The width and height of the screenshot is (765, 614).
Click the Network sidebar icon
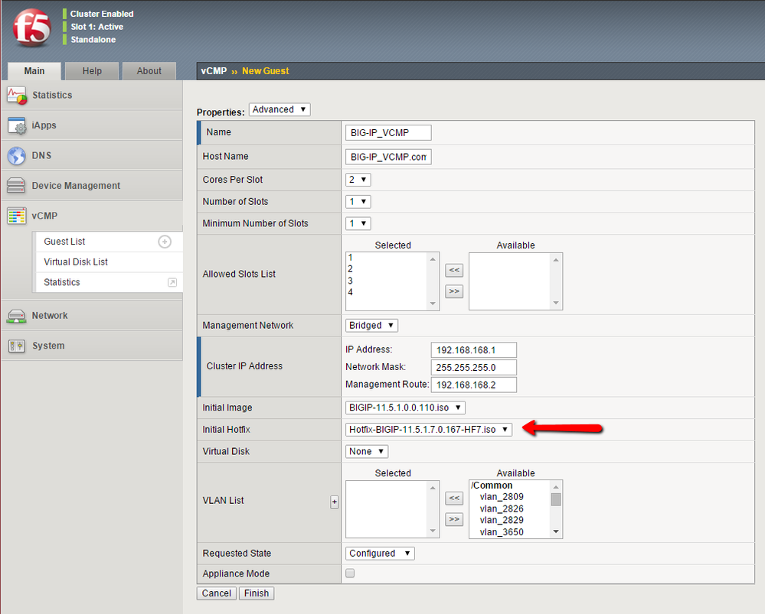17,316
